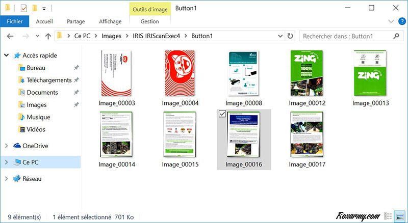The height and width of the screenshot is (223, 408).
Task: Open the Help question mark icon
Action: coord(401,22)
